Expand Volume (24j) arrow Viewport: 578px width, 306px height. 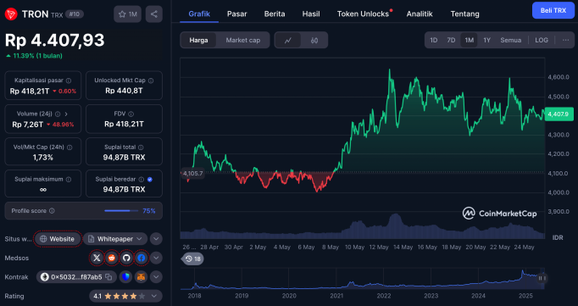(66, 114)
